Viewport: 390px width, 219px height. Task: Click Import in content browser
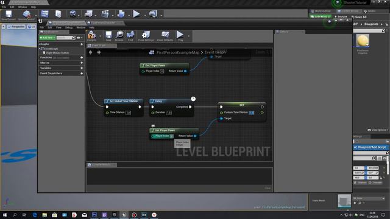tap(341, 17)
